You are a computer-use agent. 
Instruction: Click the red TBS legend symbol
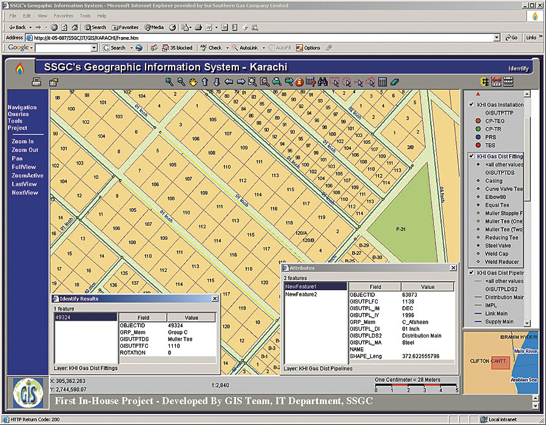click(479, 145)
